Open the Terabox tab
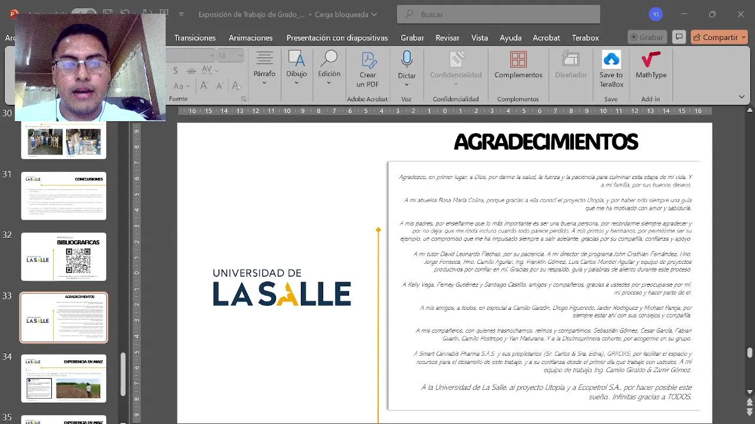 [585, 38]
